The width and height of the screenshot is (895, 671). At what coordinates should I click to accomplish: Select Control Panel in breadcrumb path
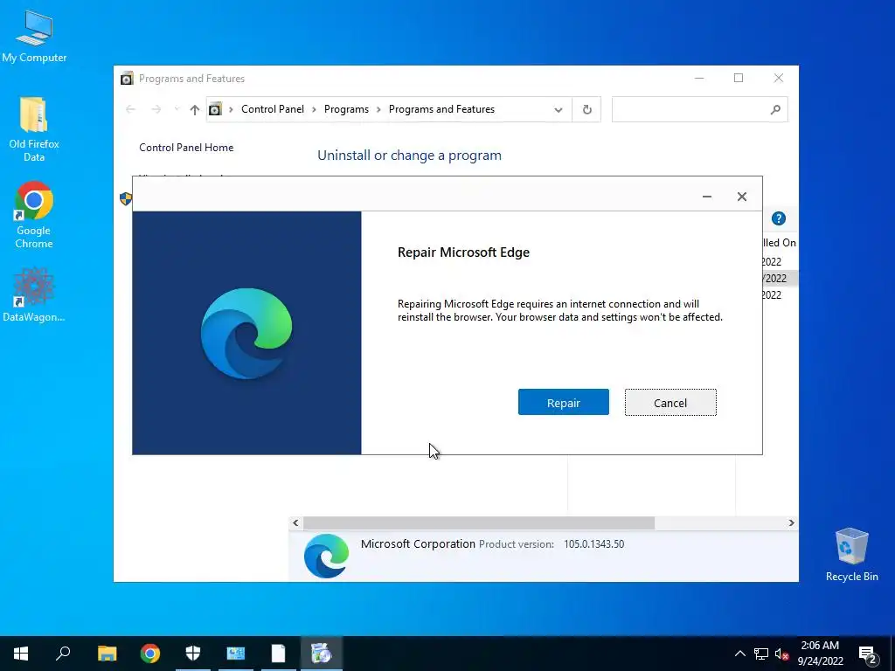(x=273, y=109)
